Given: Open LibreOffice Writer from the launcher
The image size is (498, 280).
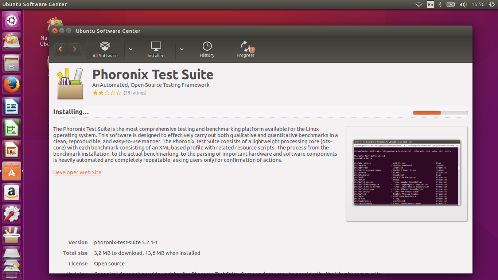Looking at the screenshot, I should point(12,106).
